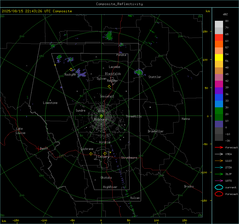Click the 80 dBZ light gray swatch
This screenshot has height=224, width=239.
click(x=219, y=24)
